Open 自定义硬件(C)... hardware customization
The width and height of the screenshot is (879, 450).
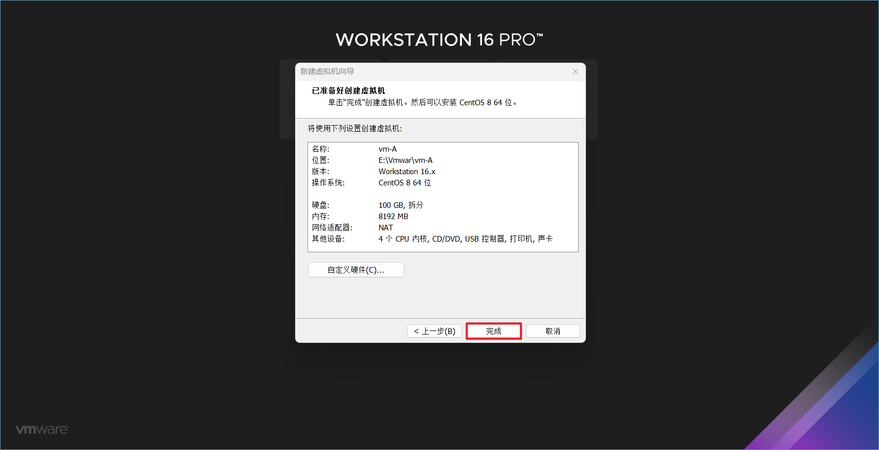coord(356,270)
